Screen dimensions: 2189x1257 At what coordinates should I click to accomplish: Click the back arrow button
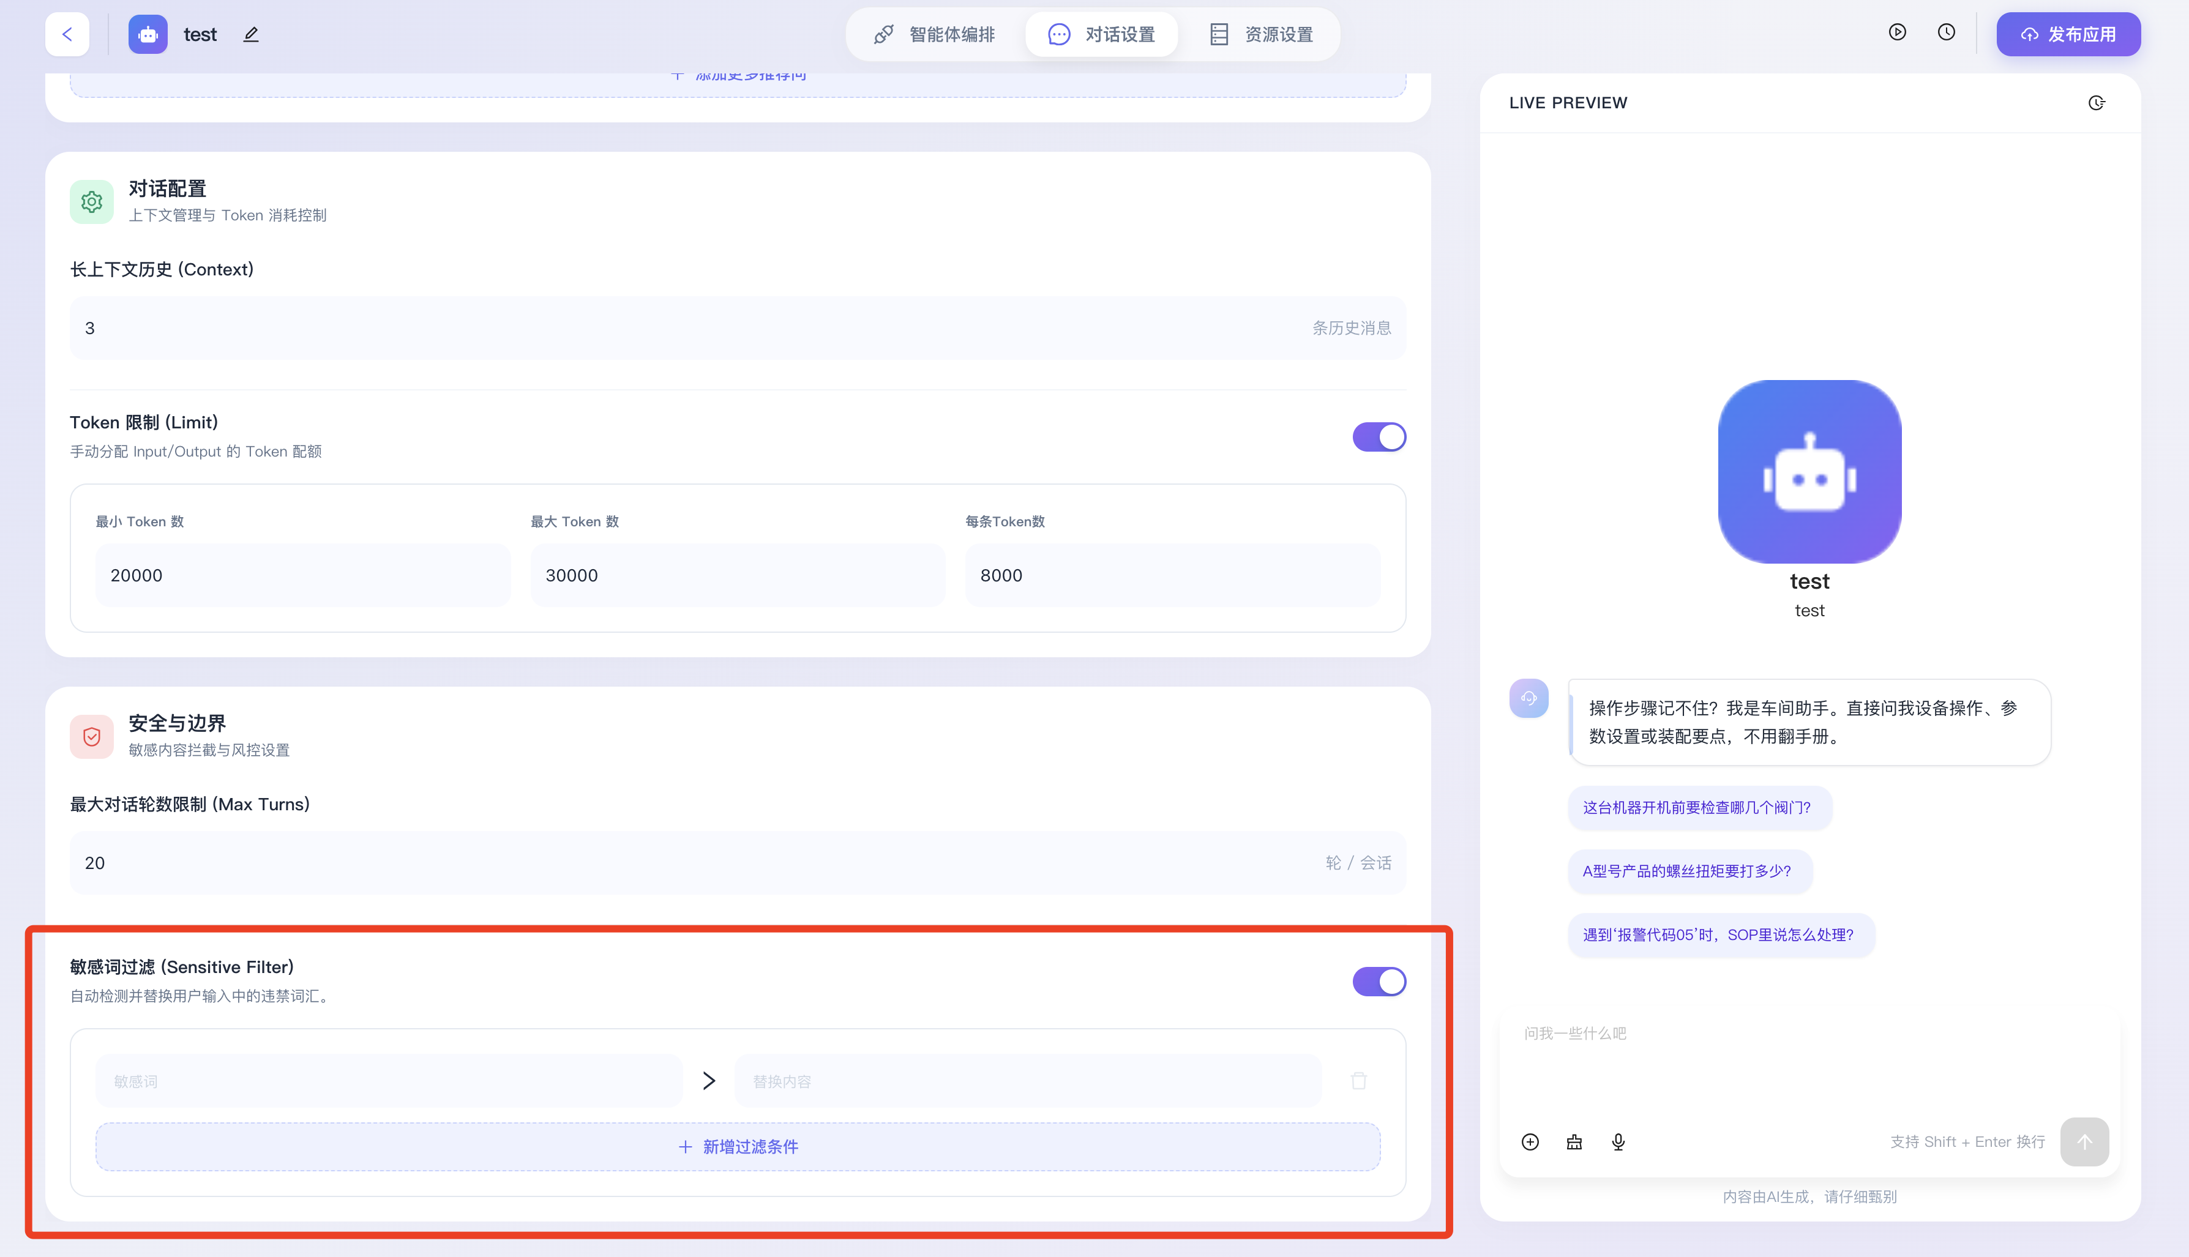tap(67, 34)
